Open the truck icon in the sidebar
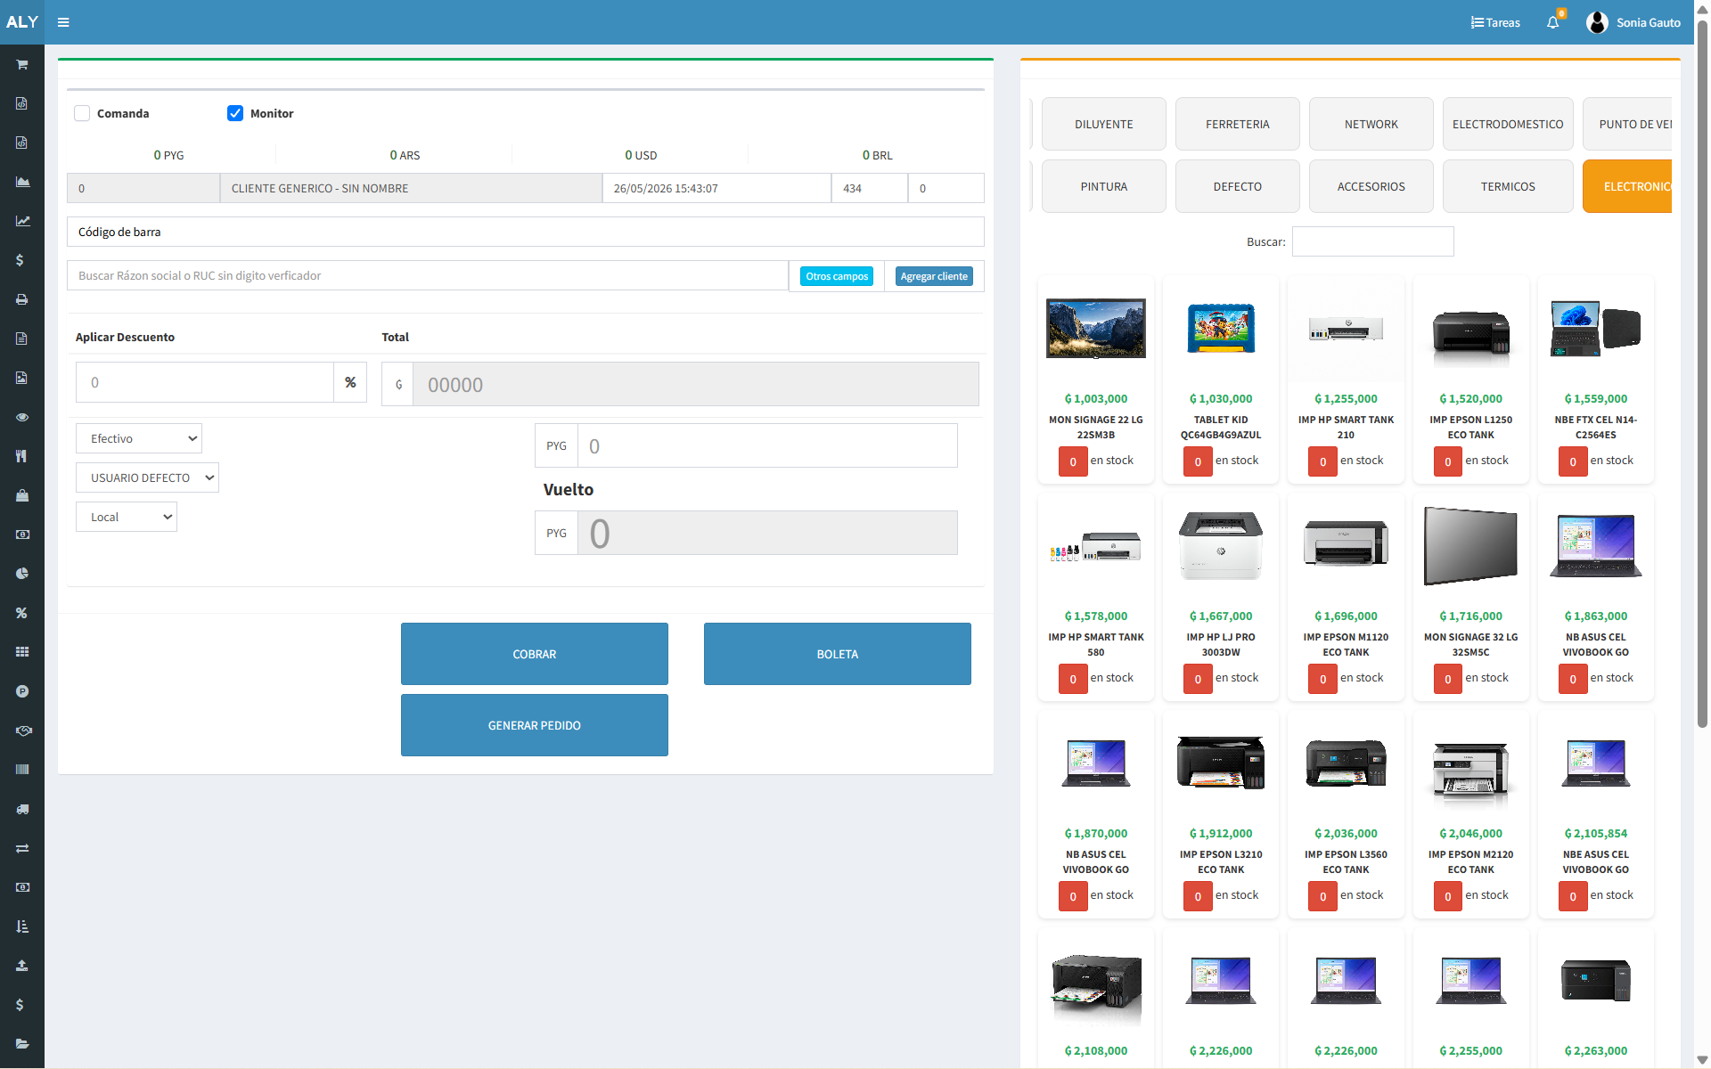 [x=22, y=809]
